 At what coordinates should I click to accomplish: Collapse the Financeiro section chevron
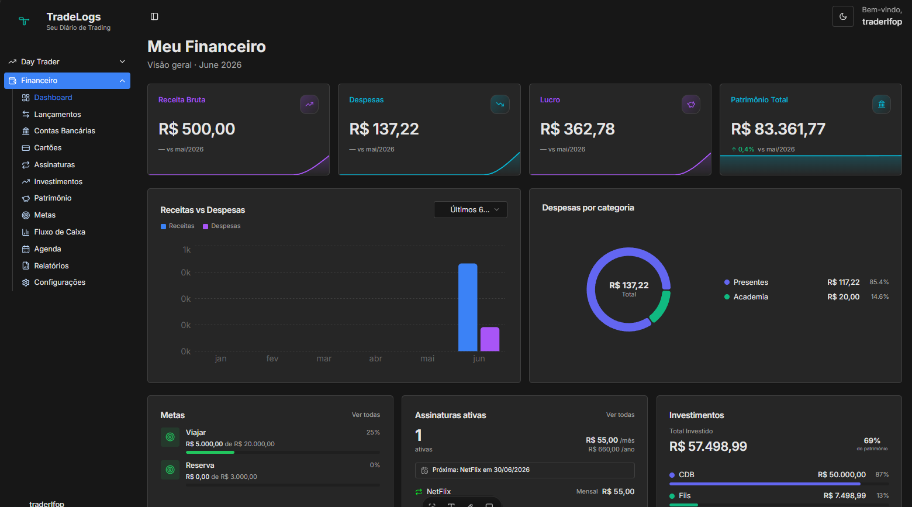[122, 81]
